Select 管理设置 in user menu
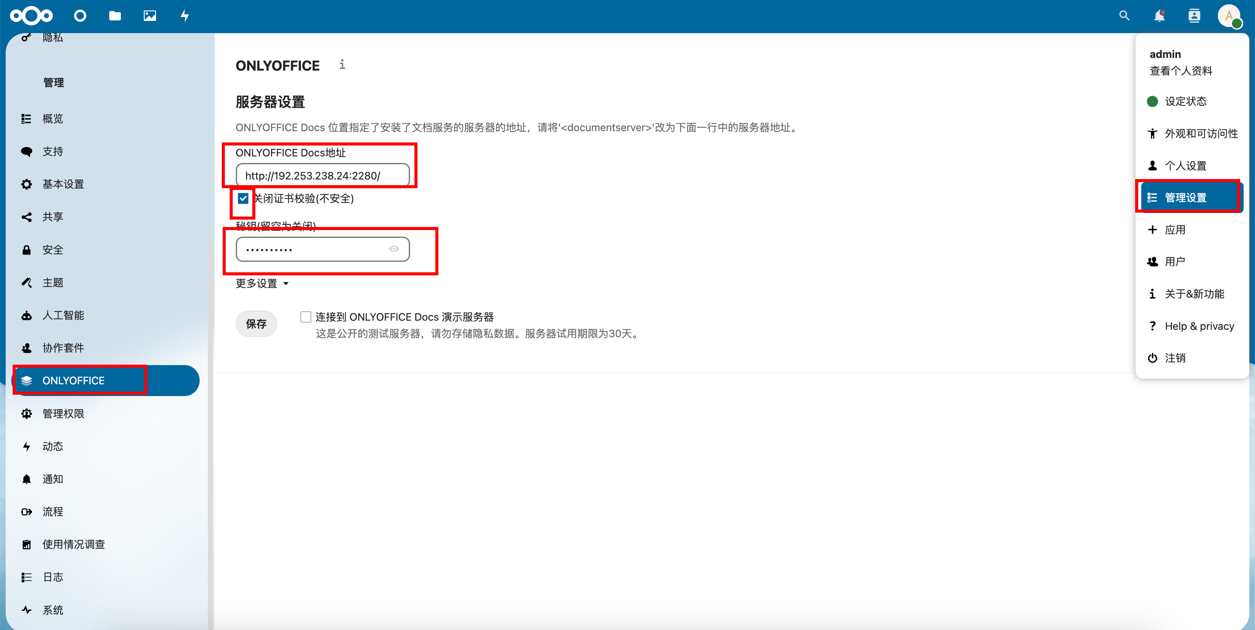1255x630 pixels. tap(1192, 197)
